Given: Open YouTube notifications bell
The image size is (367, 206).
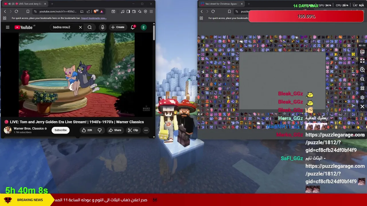Looking at the screenshot, I should 133,27.
